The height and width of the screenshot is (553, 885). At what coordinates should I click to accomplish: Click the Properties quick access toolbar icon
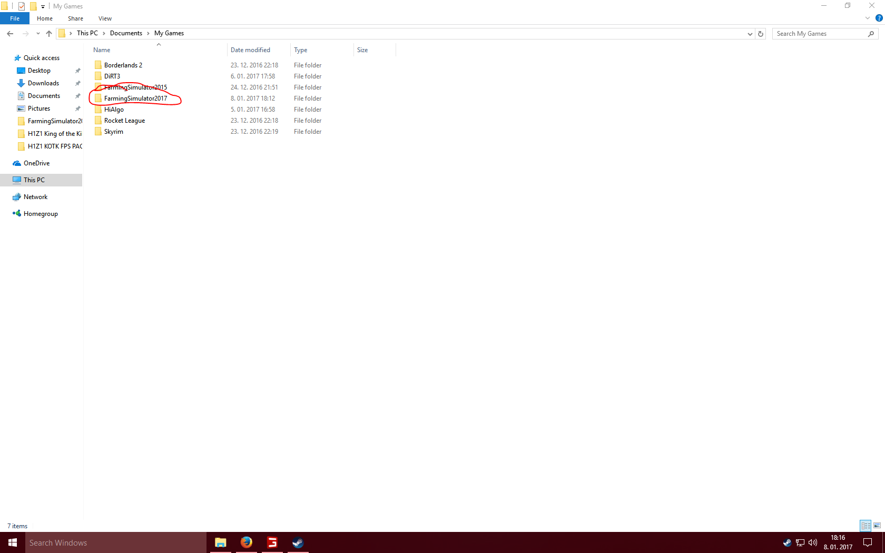[x=22, y=6]
